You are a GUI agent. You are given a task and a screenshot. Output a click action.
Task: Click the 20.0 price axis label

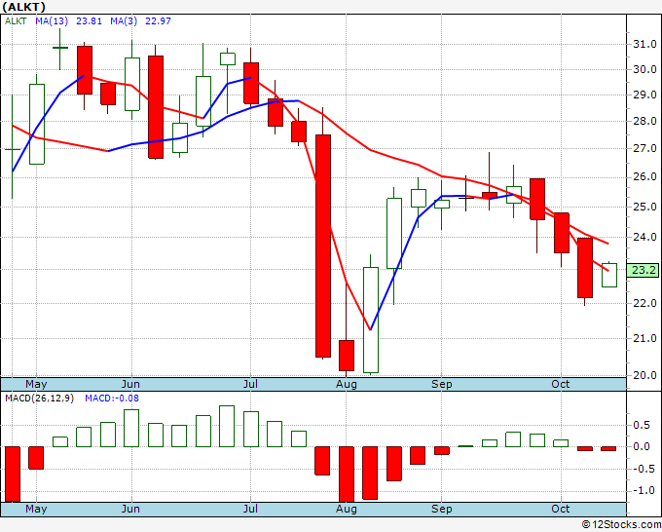coord(644,375)
